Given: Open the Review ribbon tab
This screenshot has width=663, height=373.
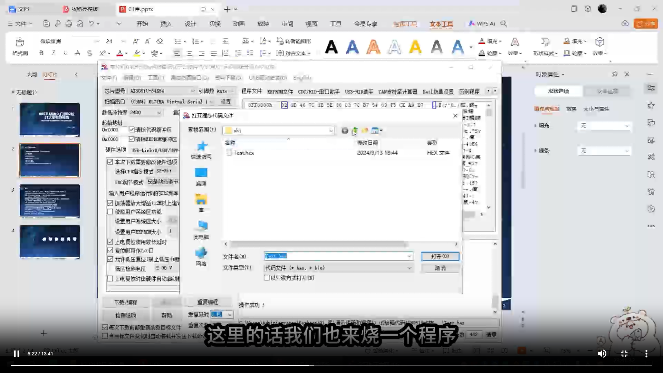Looking at the screenshot, I should 287,24.
